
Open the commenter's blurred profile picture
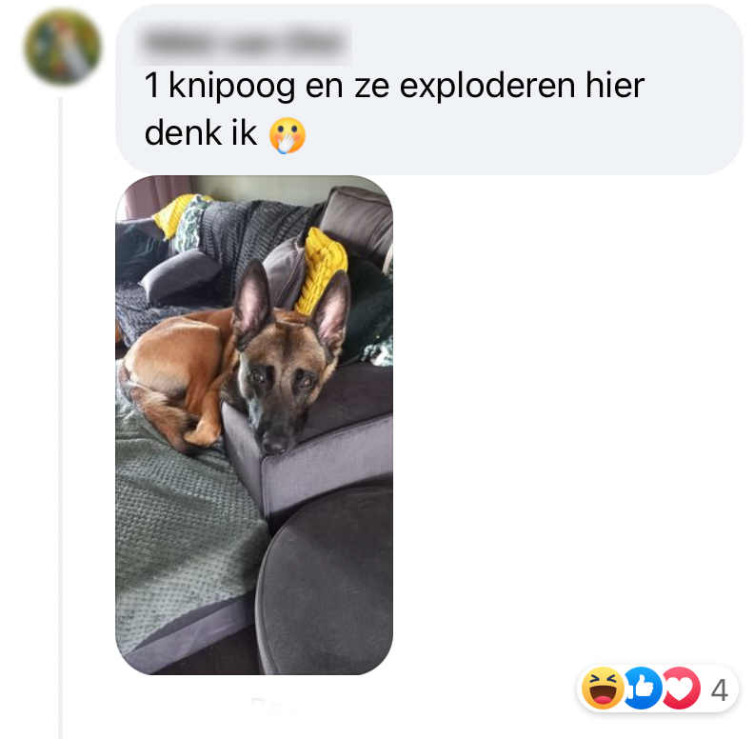tap(63, 47)
